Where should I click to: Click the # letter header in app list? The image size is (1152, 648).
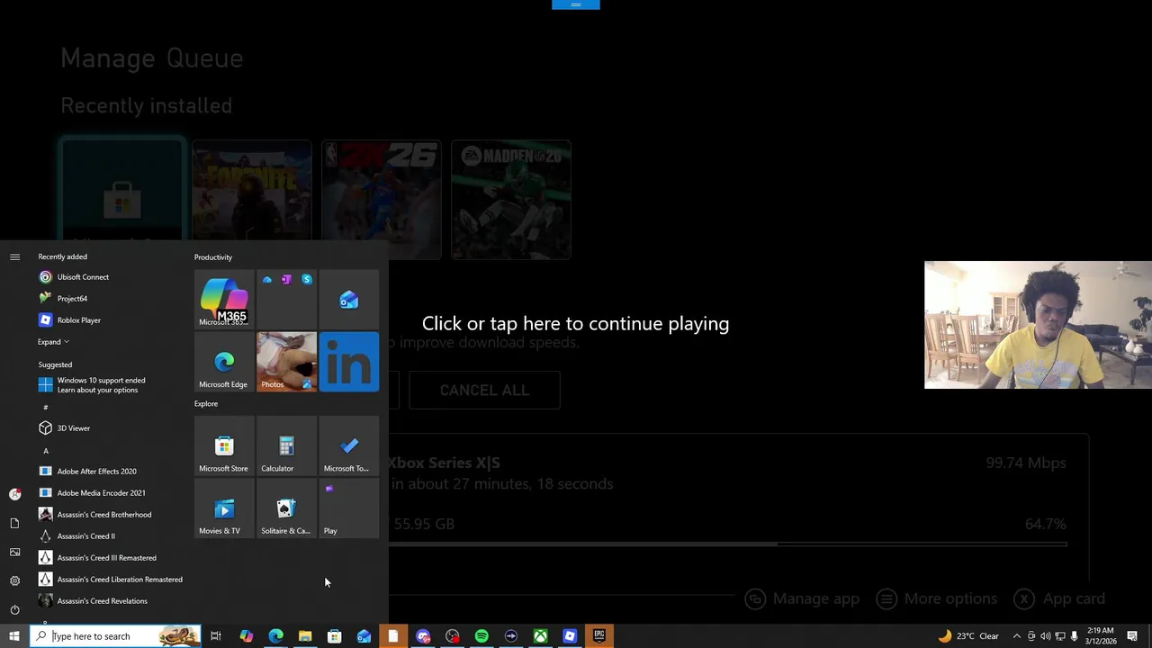pyautogui.click(x=46, y=407)
